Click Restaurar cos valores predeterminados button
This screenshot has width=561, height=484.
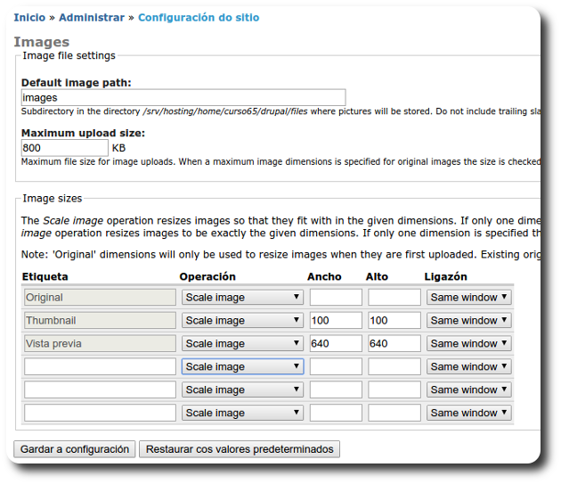click(240, 449)
